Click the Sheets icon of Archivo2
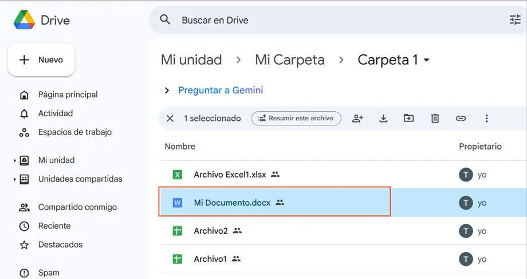The width and height of the screenshot is (527, 279). (178, 231)
